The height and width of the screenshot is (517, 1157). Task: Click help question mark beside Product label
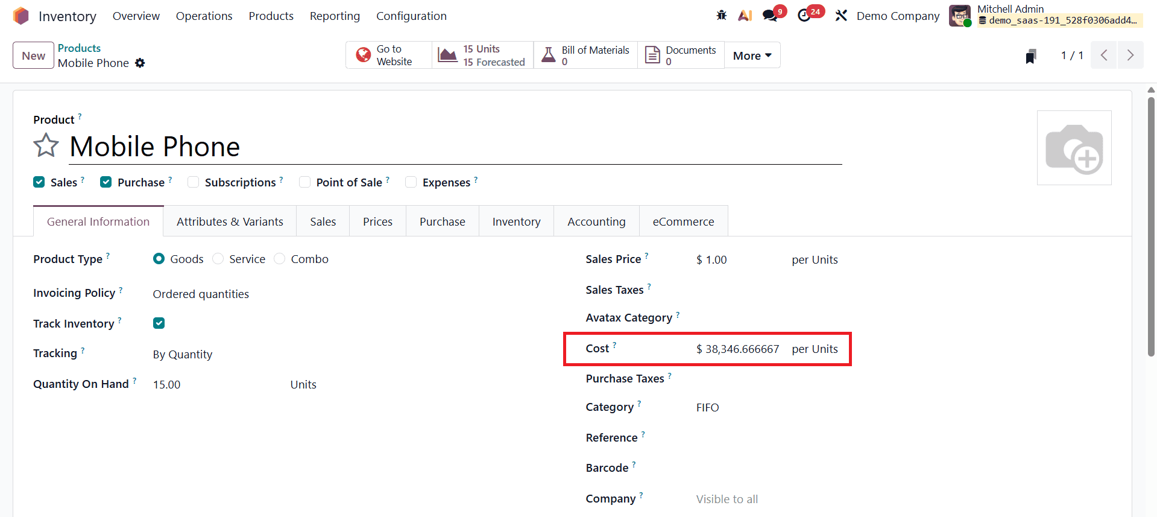pyautogui.click(x=80, y=116)
